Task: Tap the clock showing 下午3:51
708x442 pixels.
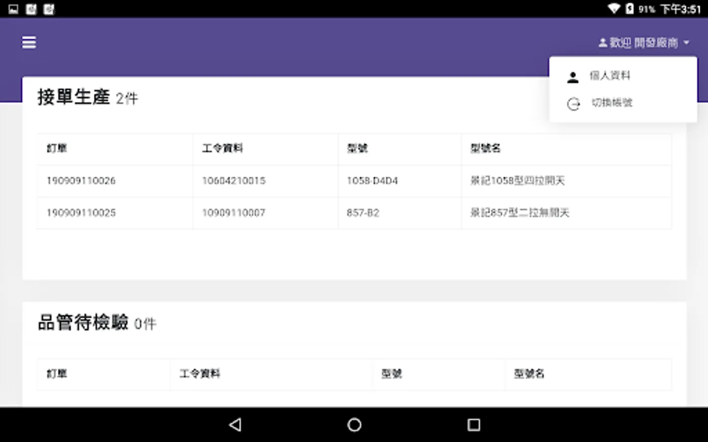Action: [x=681, y=8]
